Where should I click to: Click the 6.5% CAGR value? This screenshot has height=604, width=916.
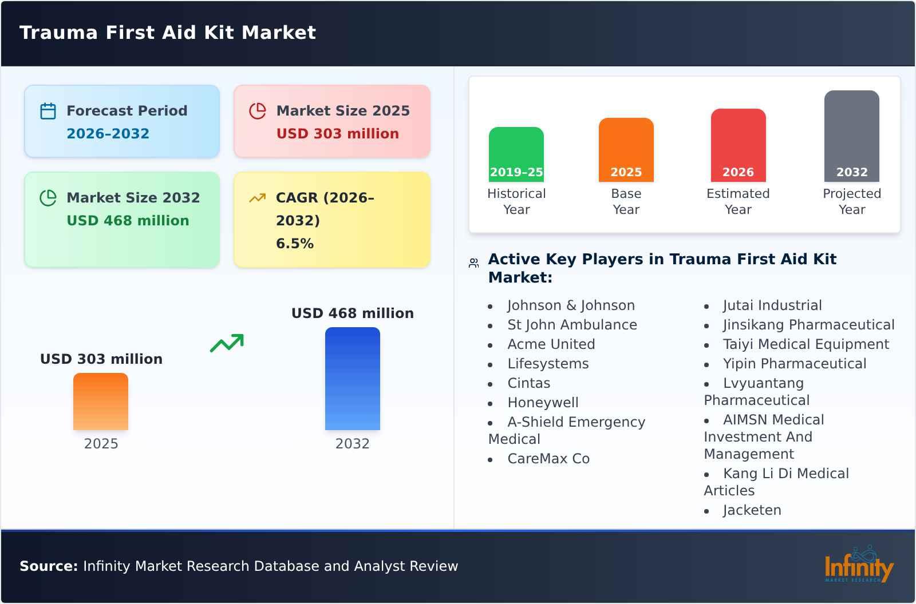295,244
